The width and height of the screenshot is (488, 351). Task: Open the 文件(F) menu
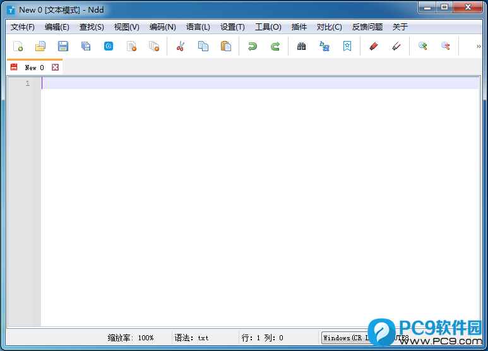[23, 27]
